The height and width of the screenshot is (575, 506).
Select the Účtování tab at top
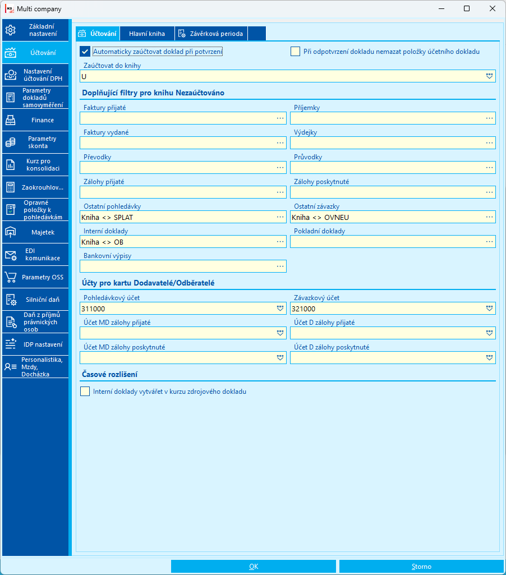pyautogui.click(x=98, y=34)
